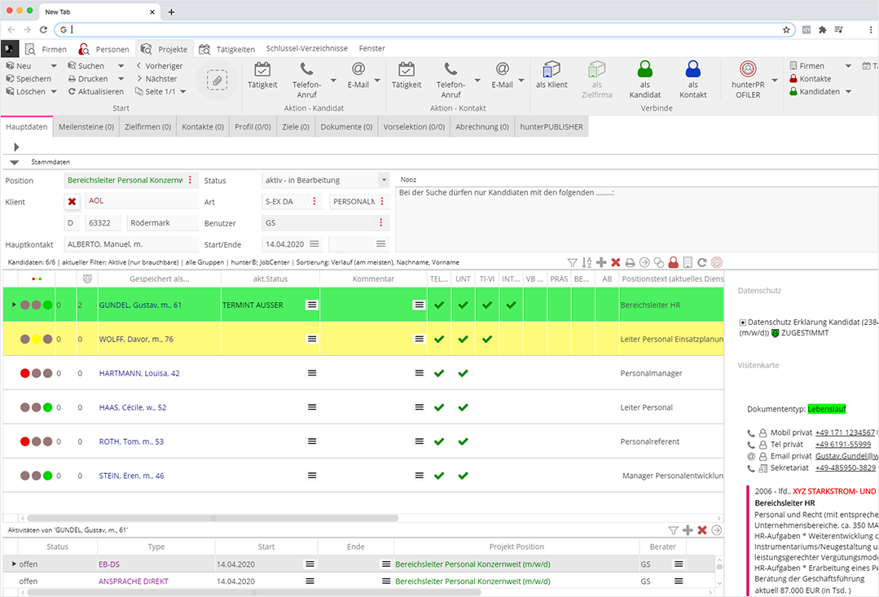This screenshot has height=597, width=879.
Task: Switch to the Meilensteine (0) tab
Action: click(87, 127)
